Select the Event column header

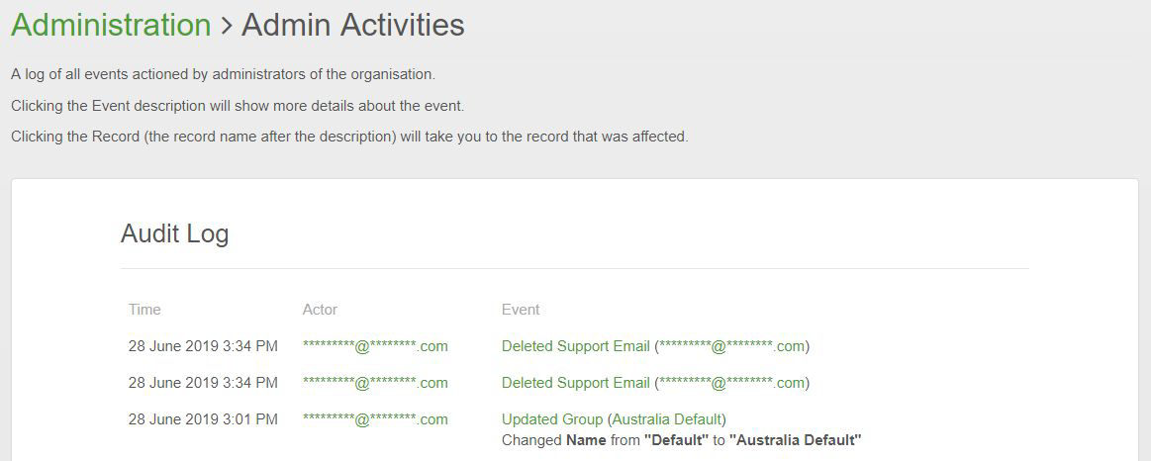(x=521, y=310)
